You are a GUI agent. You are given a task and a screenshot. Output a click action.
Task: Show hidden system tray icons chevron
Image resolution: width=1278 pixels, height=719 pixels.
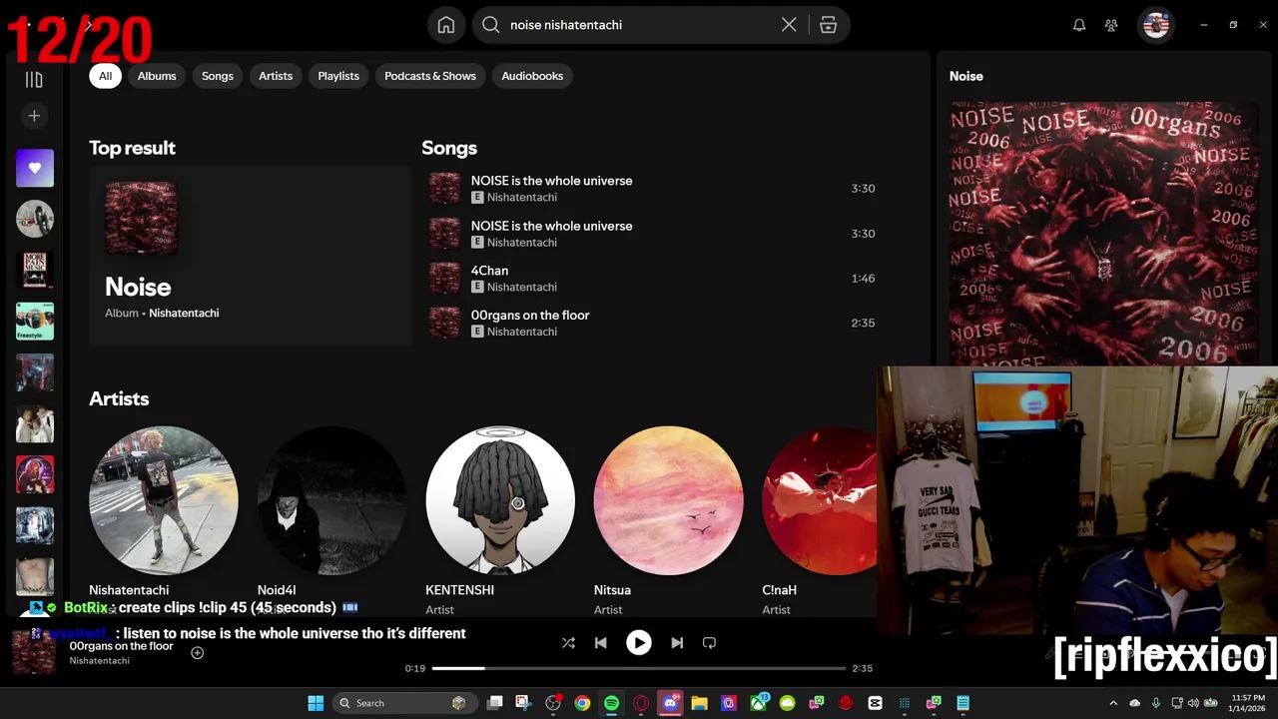coord(1115,703)
